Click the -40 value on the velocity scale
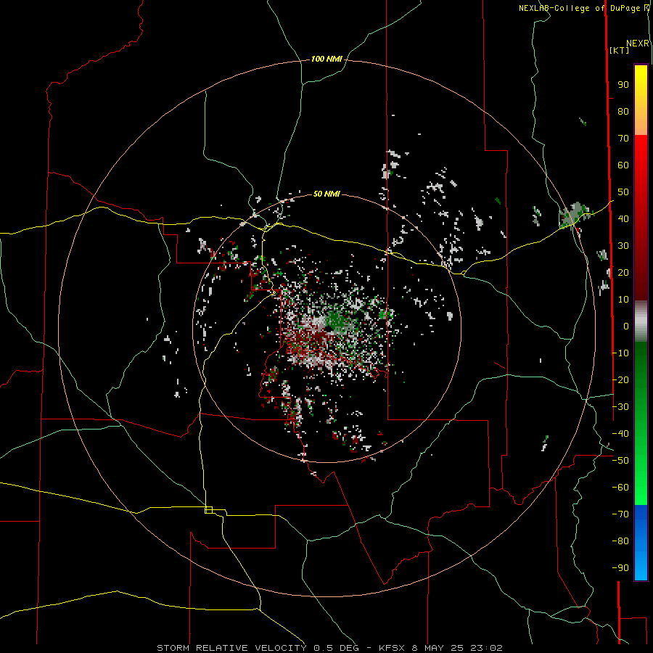This screenshot has width=653, height=653. coord(620,434)
